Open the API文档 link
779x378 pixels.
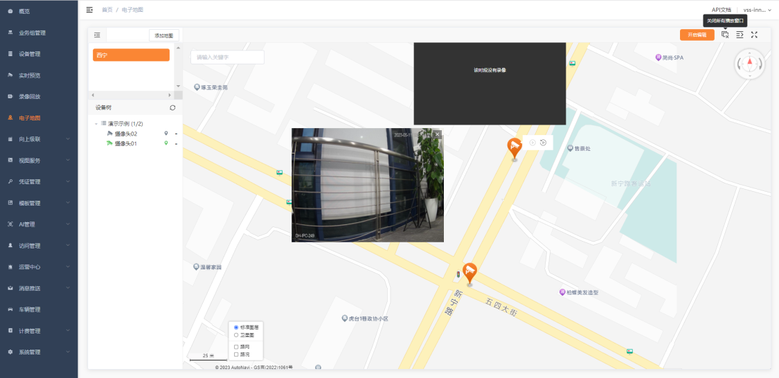722,10
